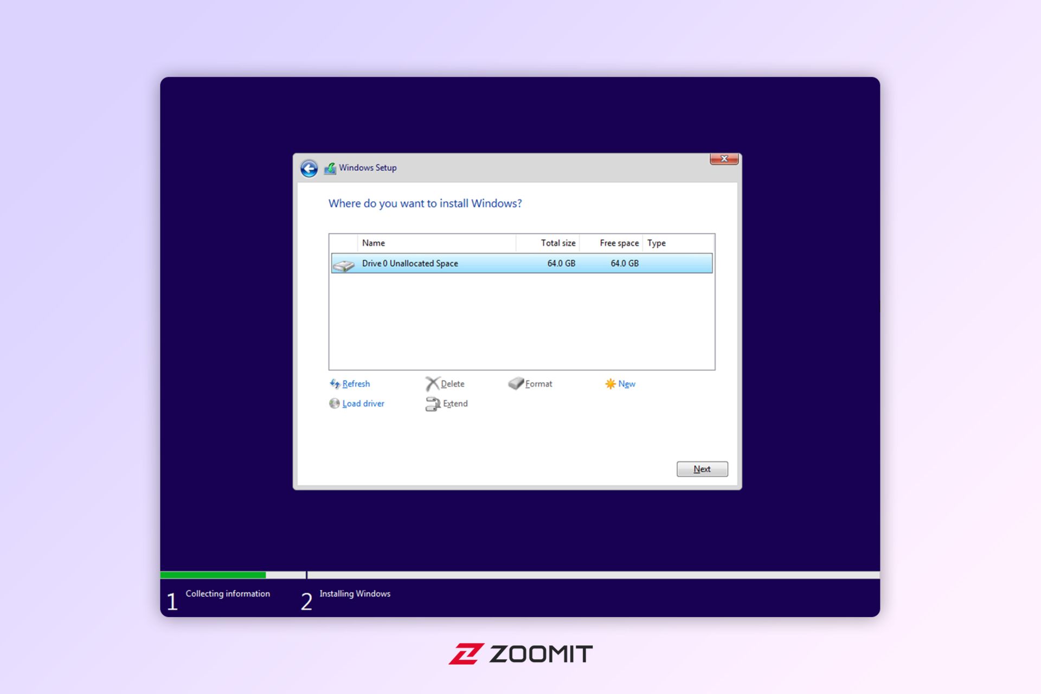Go back using the blue arrow button
Screen dimensions: 1041x694
(309, 169)
